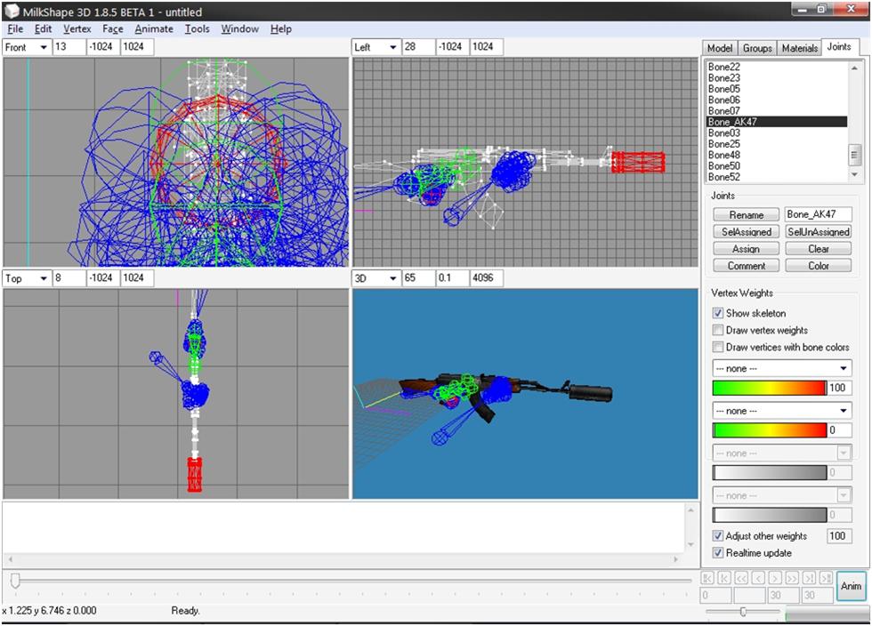872x626 pixels.
Task: Open the Vertex menu
Action: 77,29
